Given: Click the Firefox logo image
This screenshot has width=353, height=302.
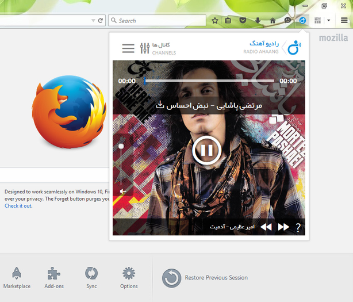Looking at the screenshot, I should [x=69, y=112].
